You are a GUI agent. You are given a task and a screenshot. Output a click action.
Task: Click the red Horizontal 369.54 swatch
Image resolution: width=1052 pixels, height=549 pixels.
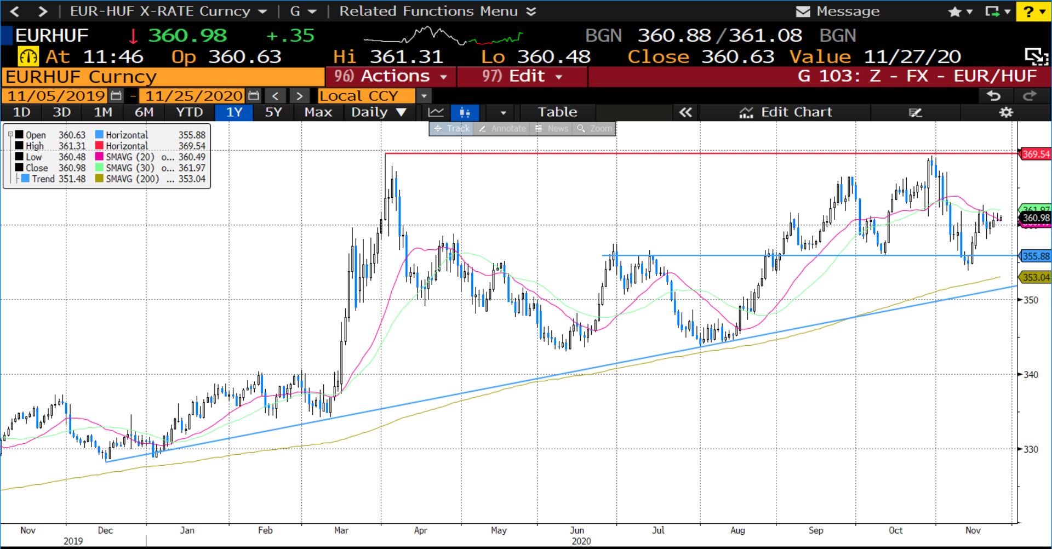click(x=99, y=146)
